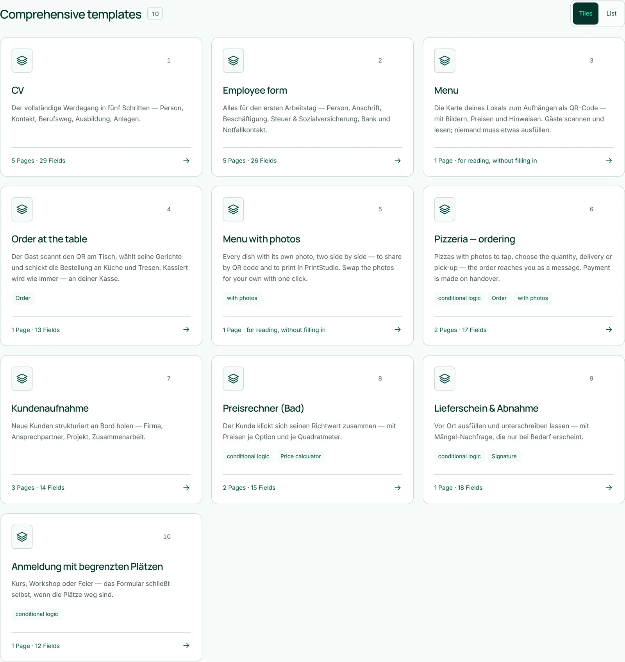Switch to List view
Image resolution: width=625 pixels, height=662 pixels.
[x=611, y=14]
